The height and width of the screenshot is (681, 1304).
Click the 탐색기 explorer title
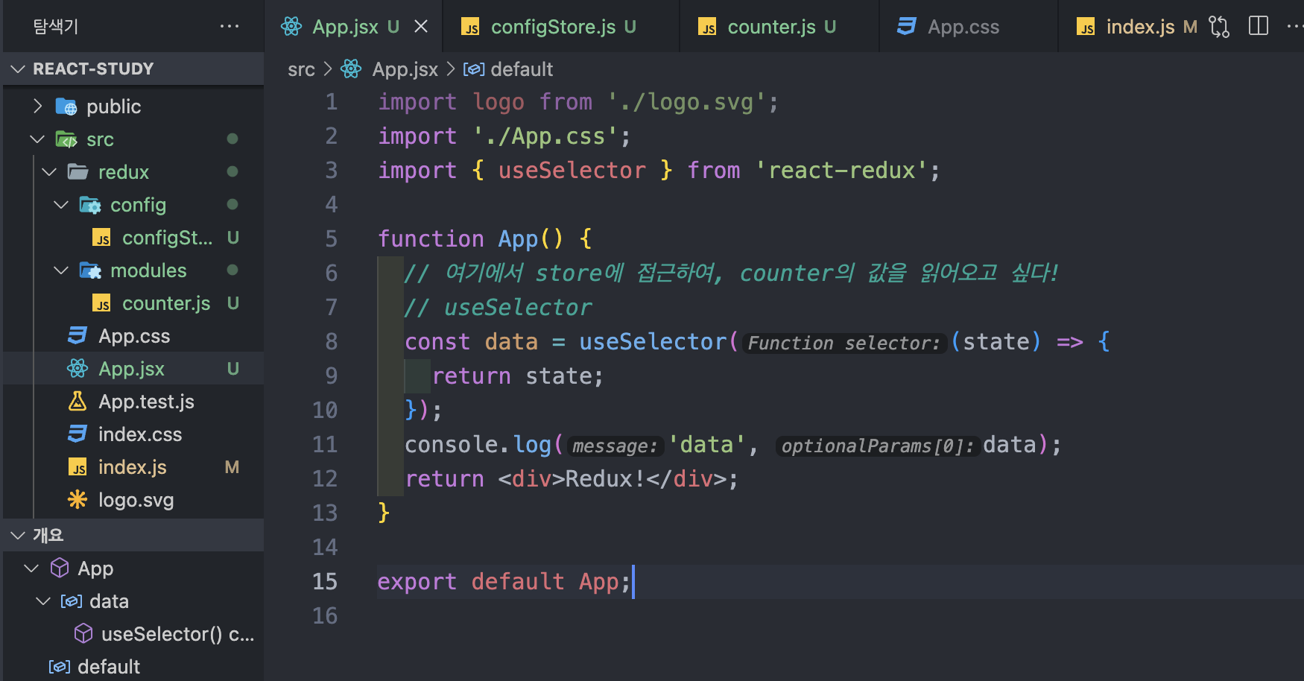coord(56,27)
